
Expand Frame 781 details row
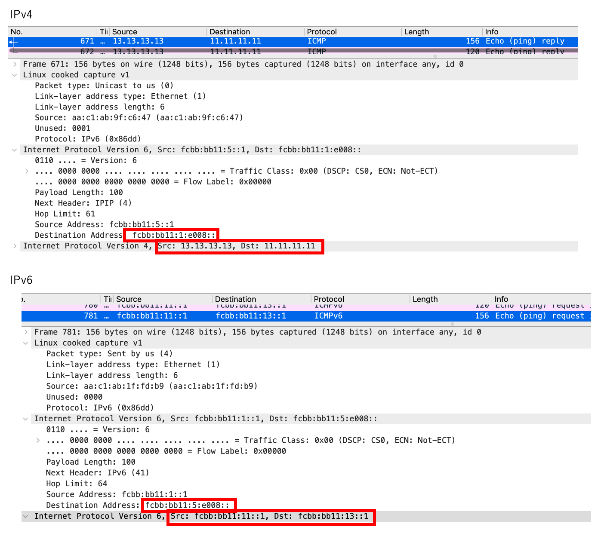click(x=26, y=332)
